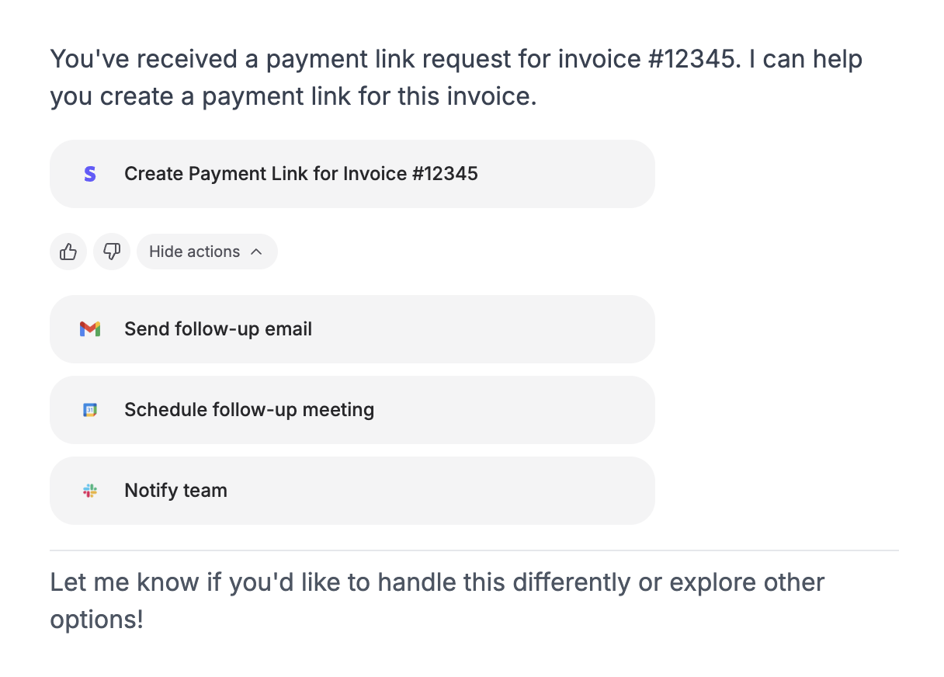
Task: Click the Hide actions label
Action: click(194, 252)
